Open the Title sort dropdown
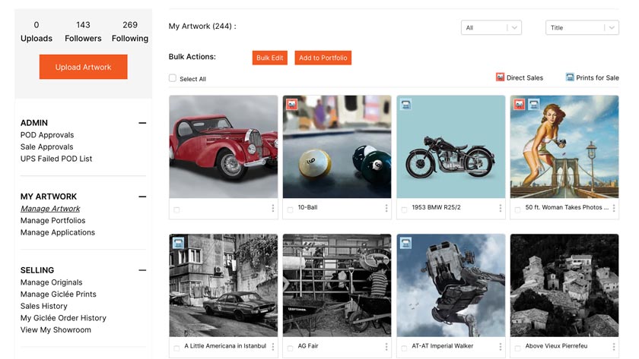Viewport: 639px width, 359px height. (582, 28)
